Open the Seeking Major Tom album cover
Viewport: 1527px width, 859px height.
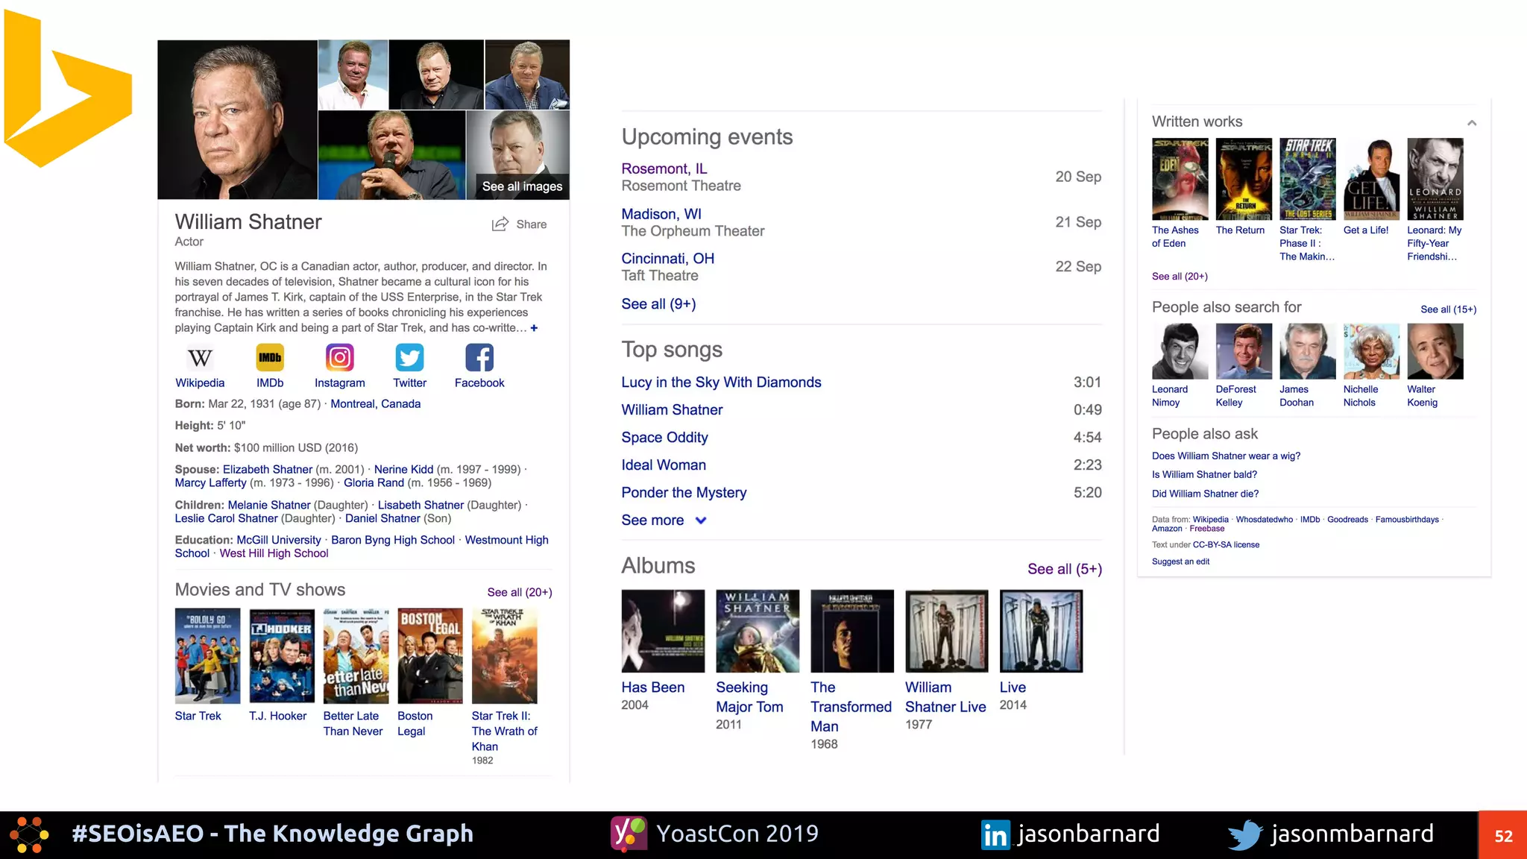(758, 631)
